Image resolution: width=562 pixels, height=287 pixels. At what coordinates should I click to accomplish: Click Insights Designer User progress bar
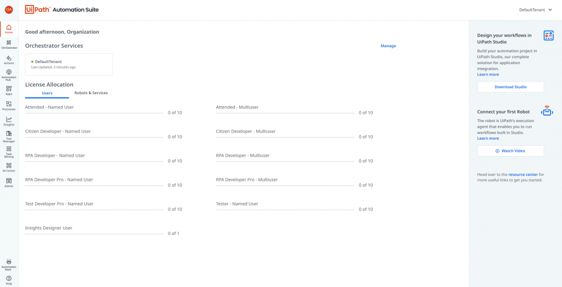pyautogui.click(x=94, y=234)
